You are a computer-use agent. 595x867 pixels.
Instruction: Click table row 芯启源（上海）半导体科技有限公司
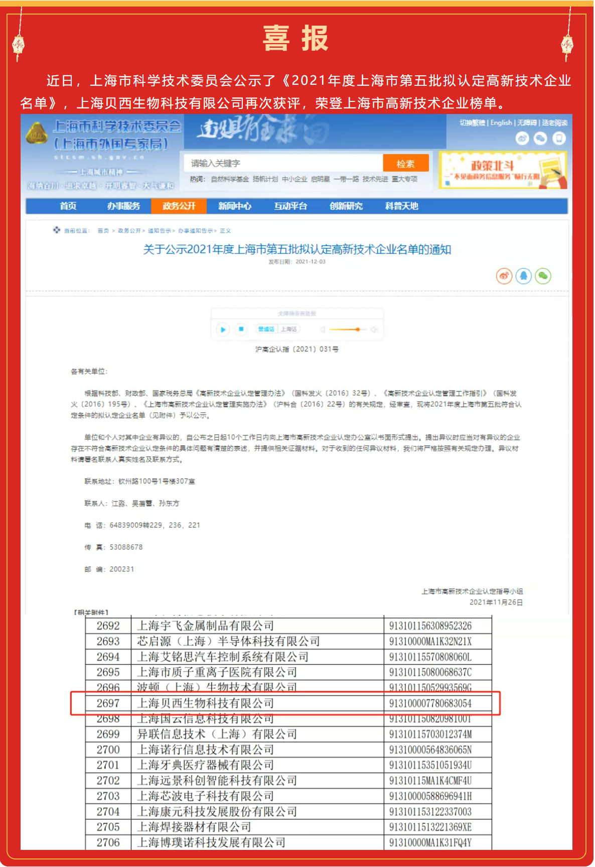[x=288, y=642]
